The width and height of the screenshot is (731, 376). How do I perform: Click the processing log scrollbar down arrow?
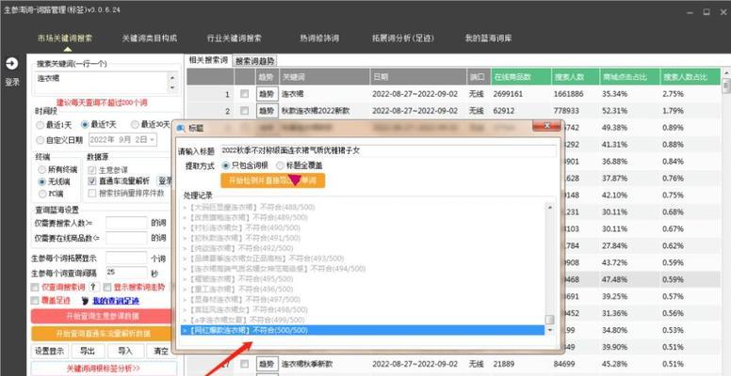pyautogui.click(x=549, y=330)
